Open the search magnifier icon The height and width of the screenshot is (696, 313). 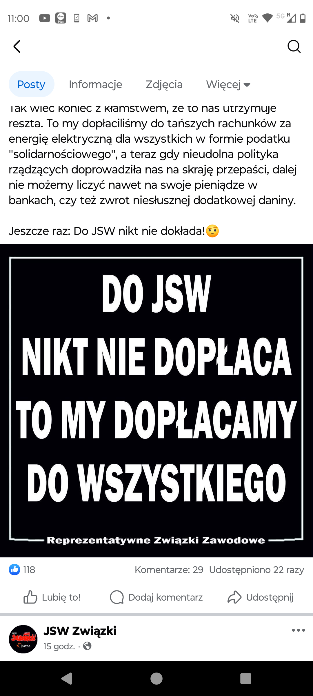coord(294,46)
